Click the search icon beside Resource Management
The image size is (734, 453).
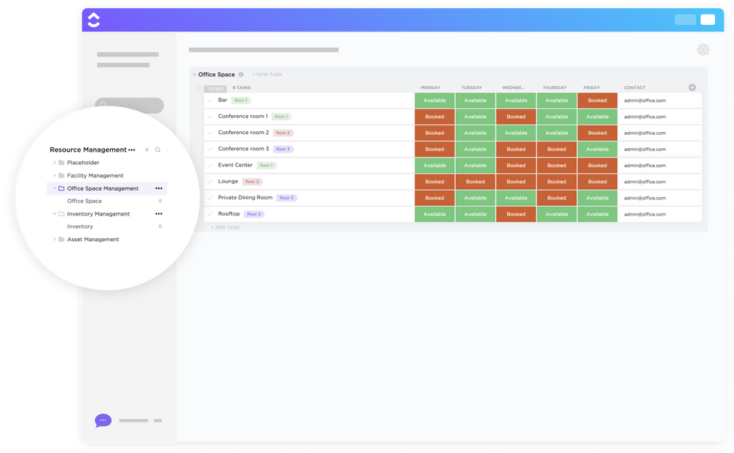click(157, 150)
